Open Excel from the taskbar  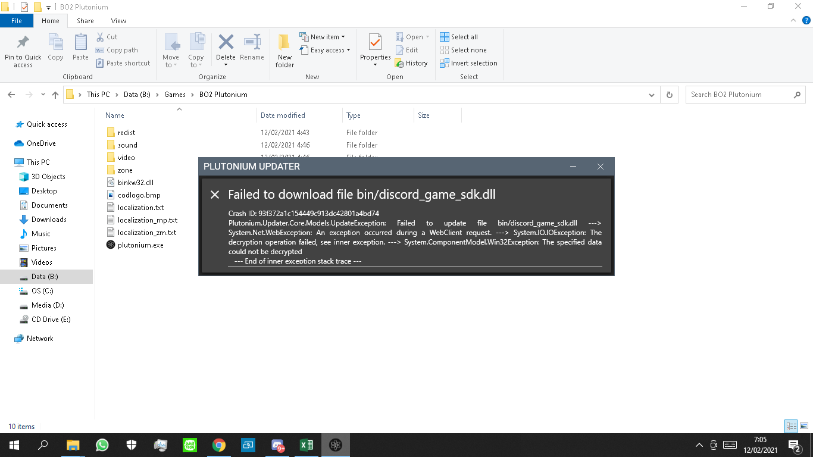pos(307,445)
